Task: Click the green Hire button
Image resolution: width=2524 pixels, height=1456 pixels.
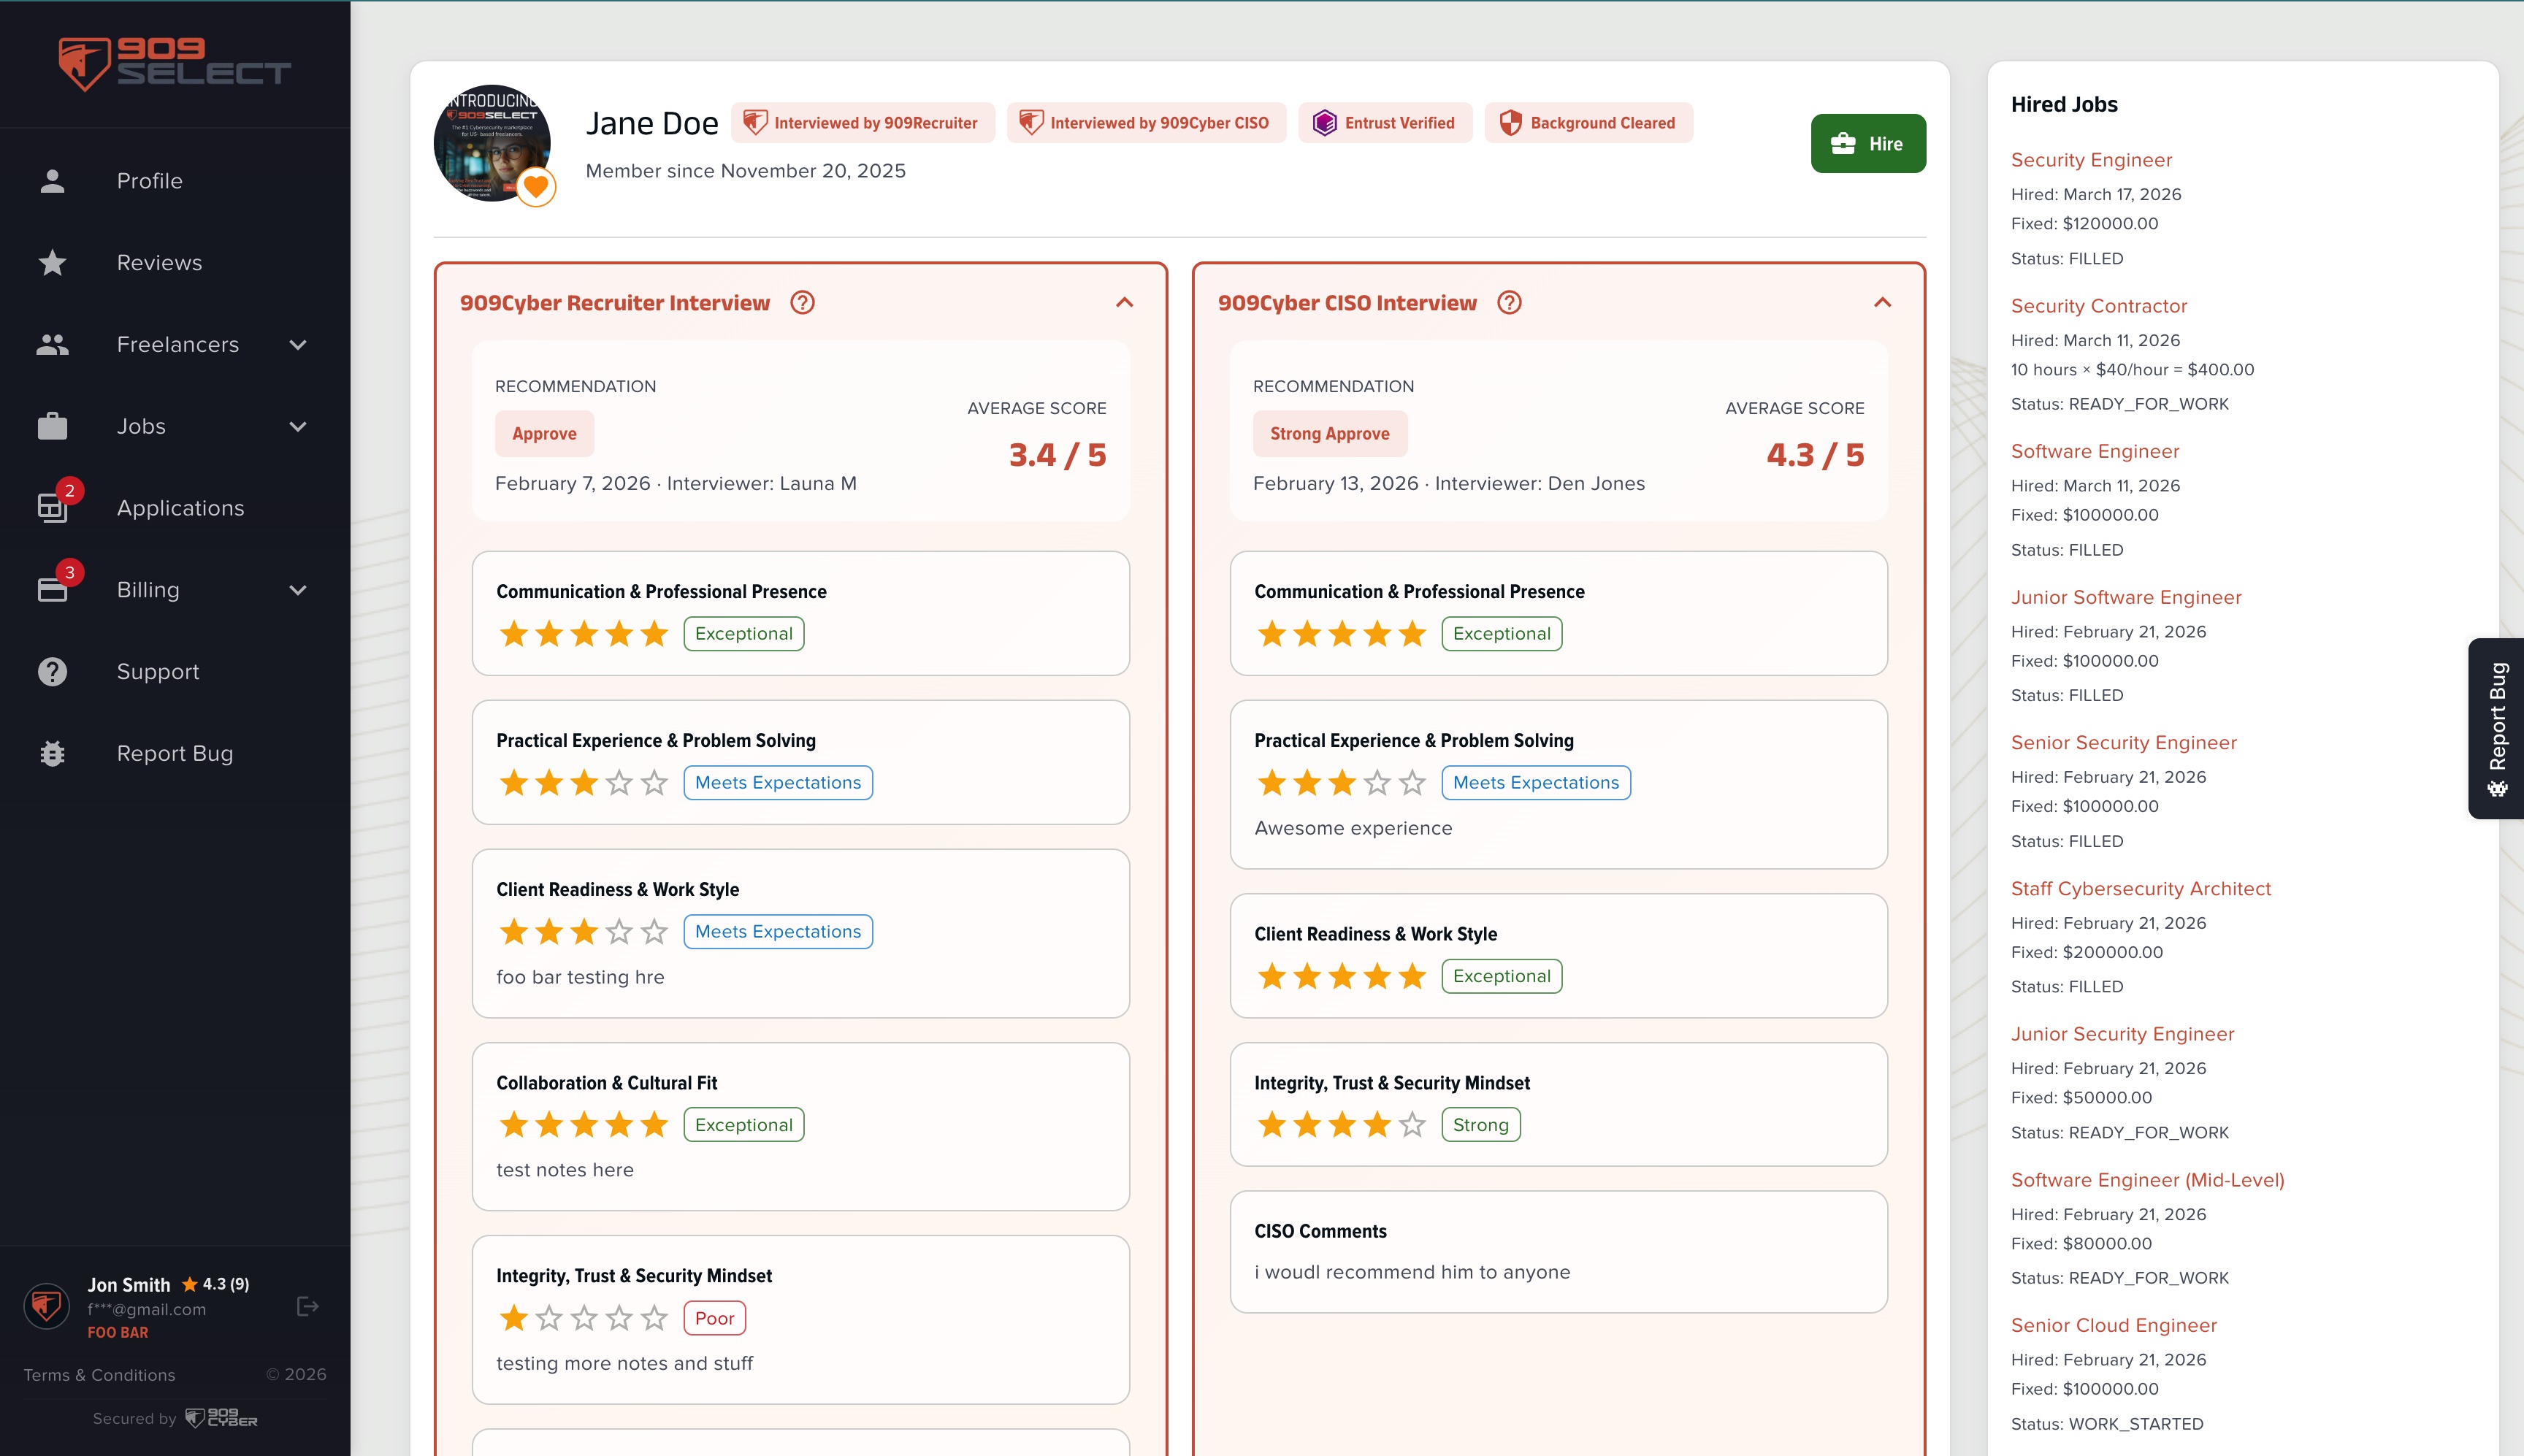Action: coord(1868,143)
